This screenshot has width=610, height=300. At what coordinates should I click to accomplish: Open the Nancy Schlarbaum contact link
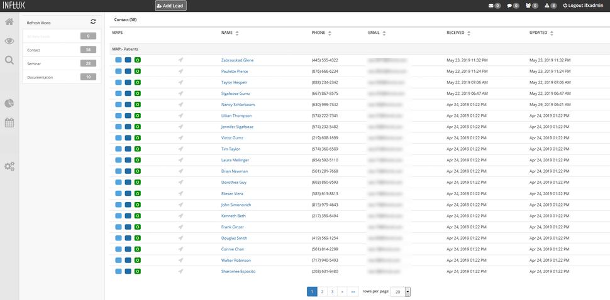pyautogui.click(x=238, y=105)
